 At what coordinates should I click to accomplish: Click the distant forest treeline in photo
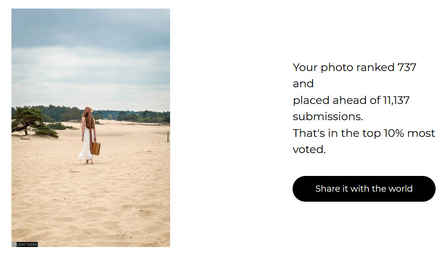(125, 114)
